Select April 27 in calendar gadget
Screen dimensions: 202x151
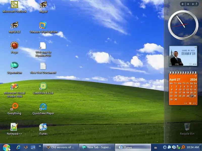pyautogui.click(x=192, y=96)
